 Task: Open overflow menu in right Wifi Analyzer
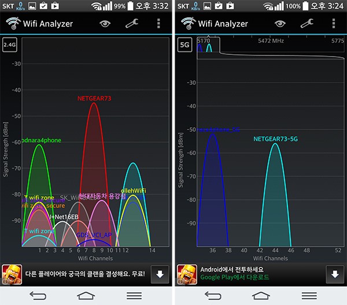334,24
